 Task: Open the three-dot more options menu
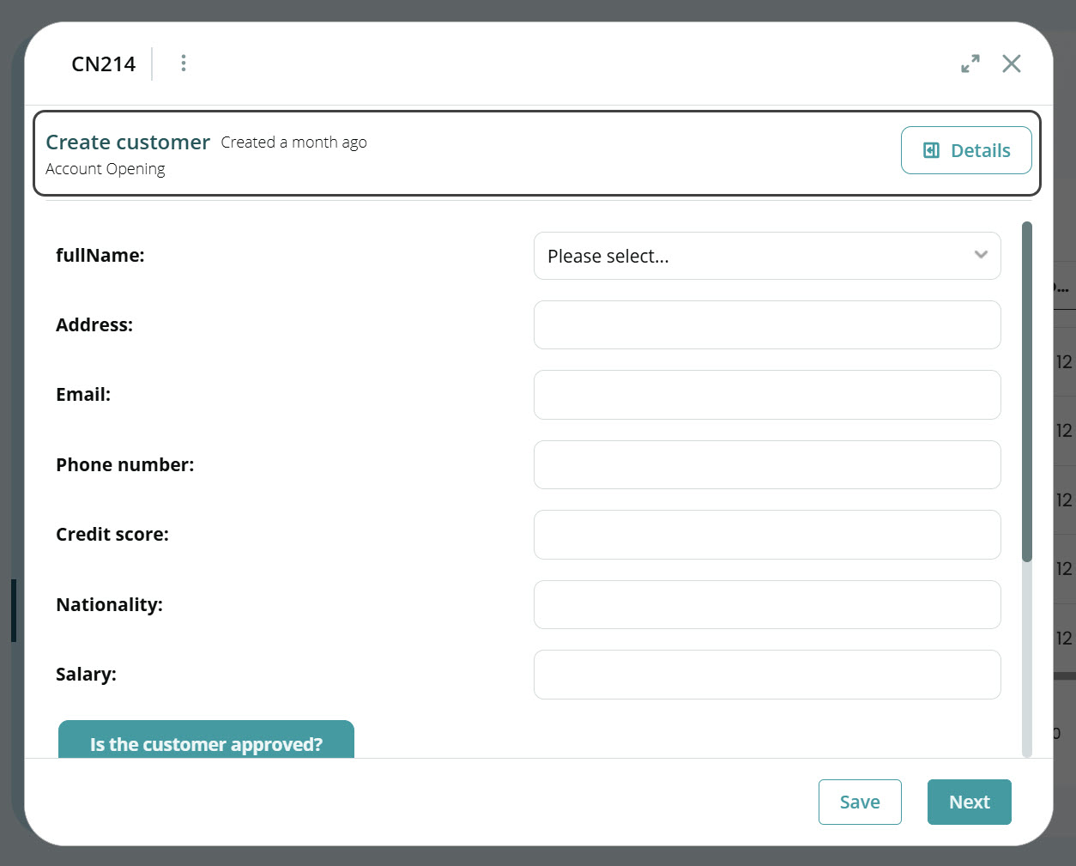click(183, 64)
